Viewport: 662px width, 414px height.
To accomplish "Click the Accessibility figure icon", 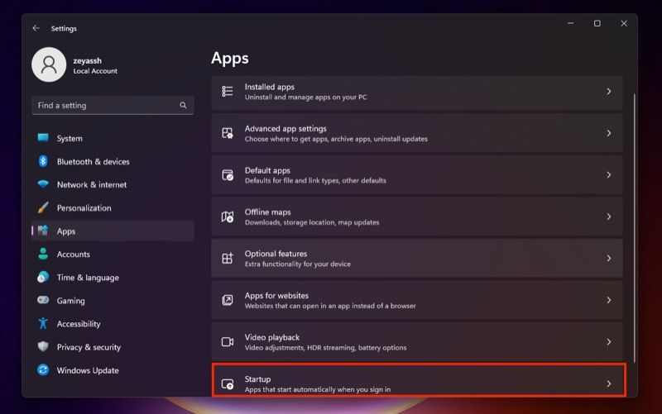I will 43,324.
